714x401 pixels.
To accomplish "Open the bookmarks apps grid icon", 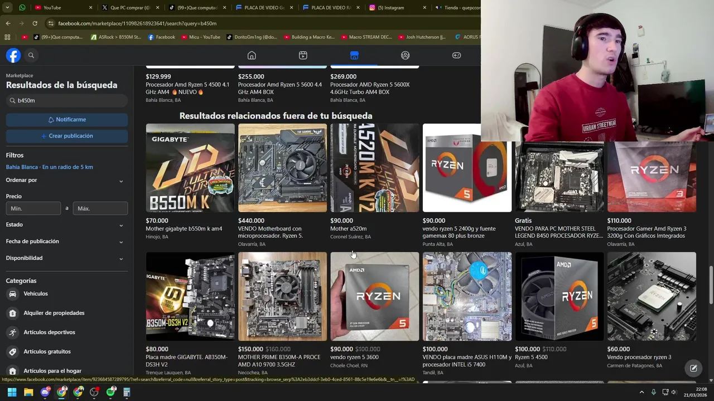I will tap(7, 37).
